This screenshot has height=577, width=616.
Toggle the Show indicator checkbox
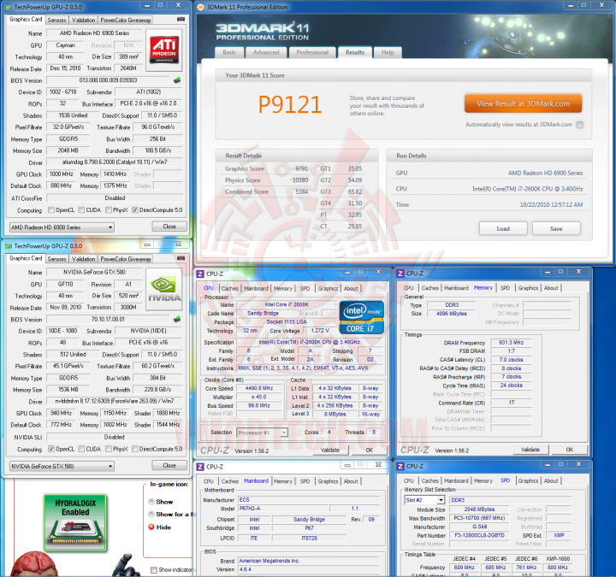point(154,569)
